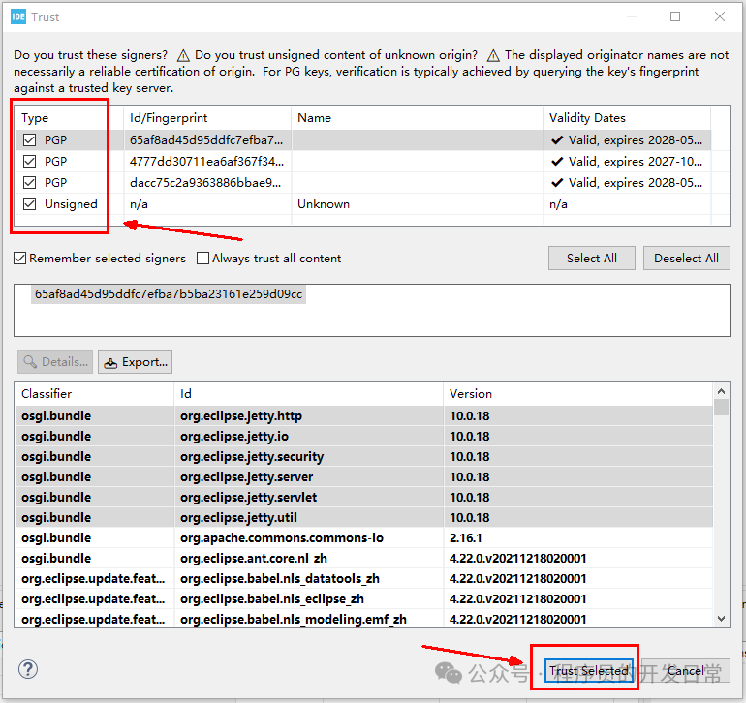
Task: Toggle checkbox for PGP signer 65af8ad45d95
Action: (29, 139)
